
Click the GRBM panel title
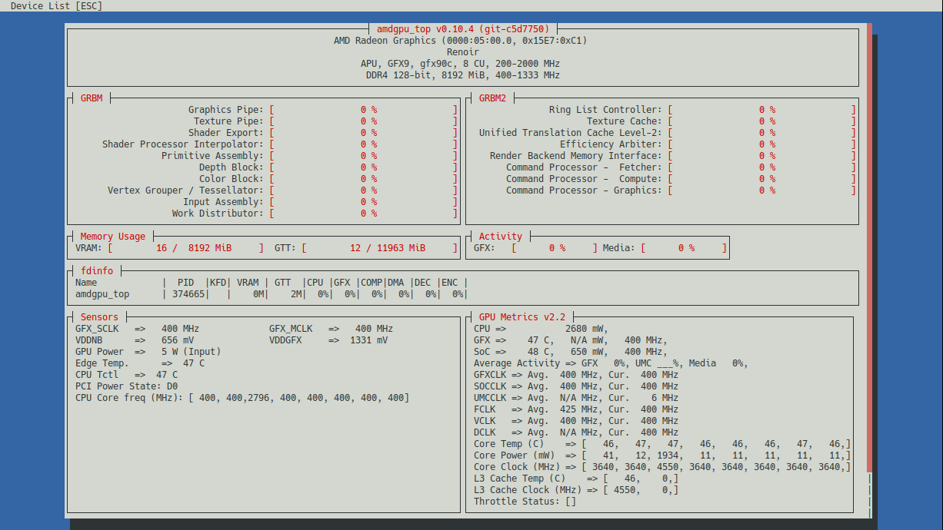(x=92, y=98)
